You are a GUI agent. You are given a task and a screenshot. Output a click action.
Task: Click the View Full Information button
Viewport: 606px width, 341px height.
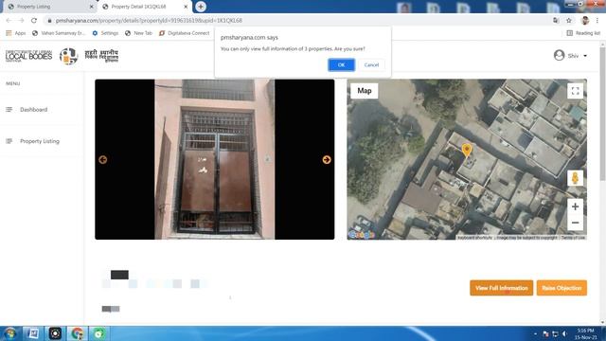[x=501, y=288]
